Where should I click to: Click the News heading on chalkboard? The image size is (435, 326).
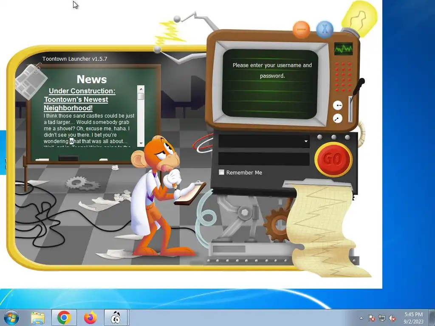pyautogui.click(x=92, y=79)
